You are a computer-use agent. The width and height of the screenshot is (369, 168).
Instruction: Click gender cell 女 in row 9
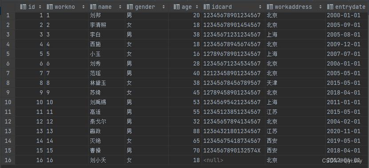tap(129, 92)
